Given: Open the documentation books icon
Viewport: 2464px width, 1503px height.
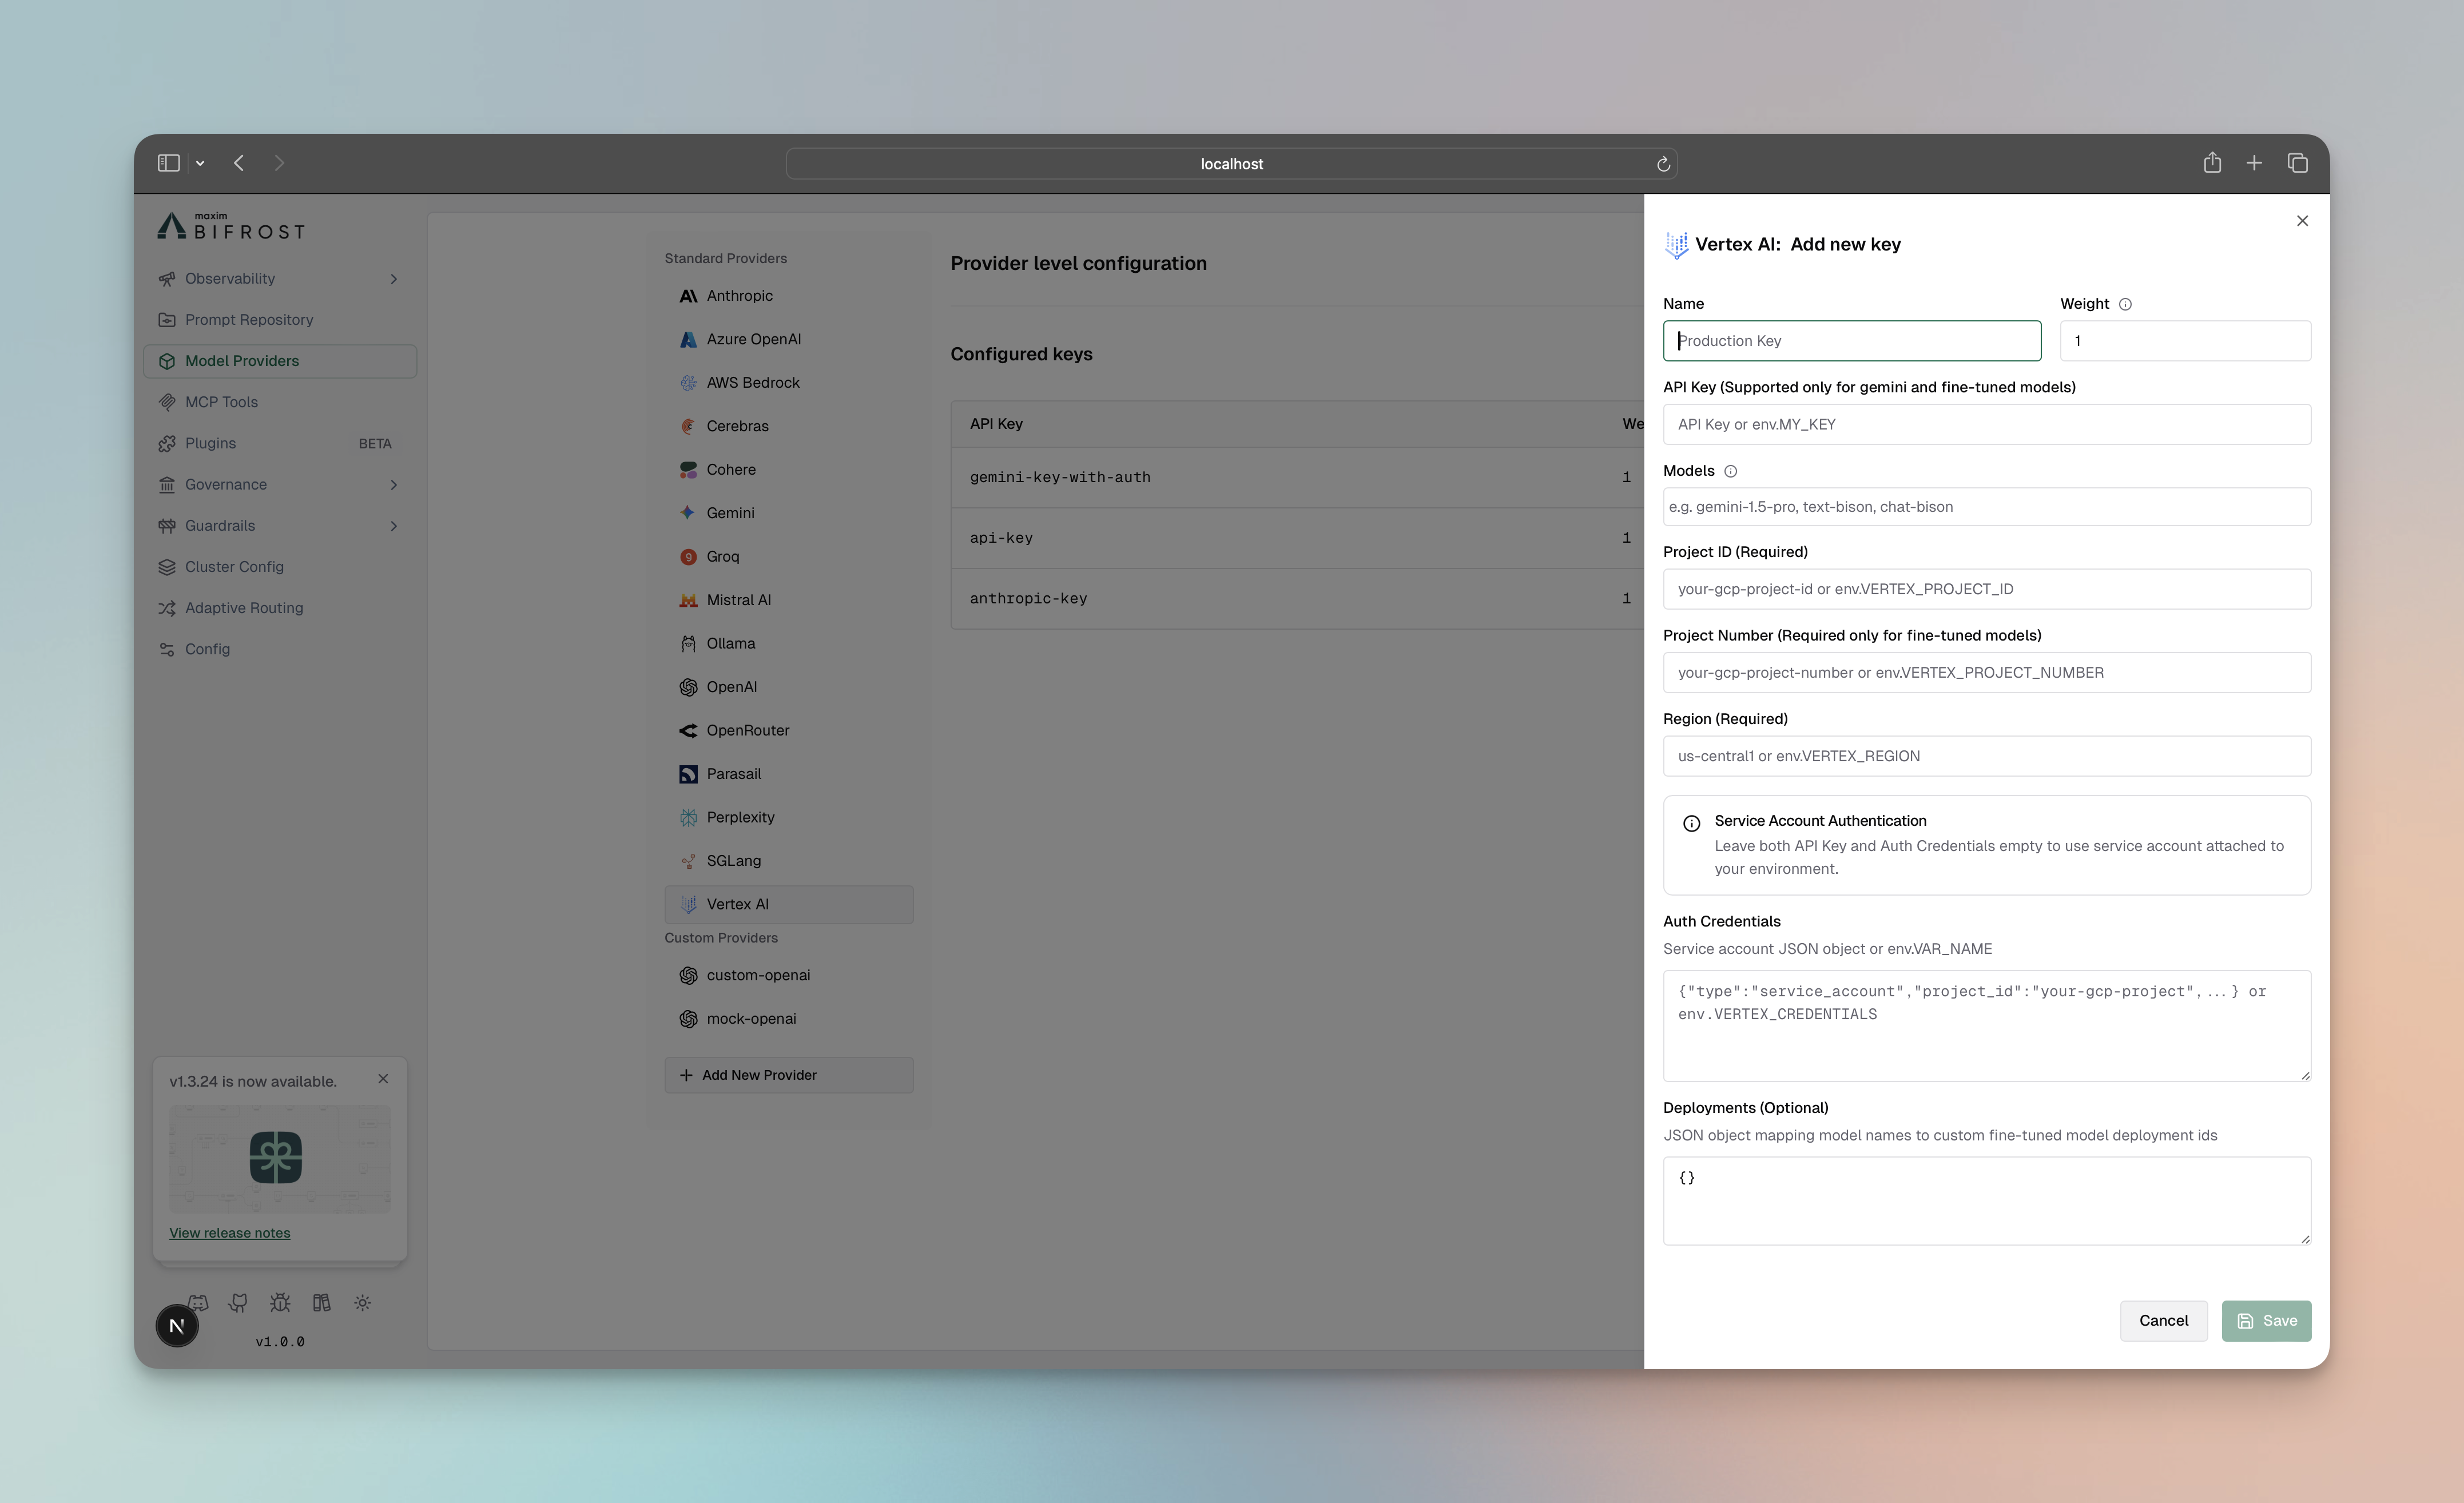Looking at the screenshot, I should (321, 1303).
